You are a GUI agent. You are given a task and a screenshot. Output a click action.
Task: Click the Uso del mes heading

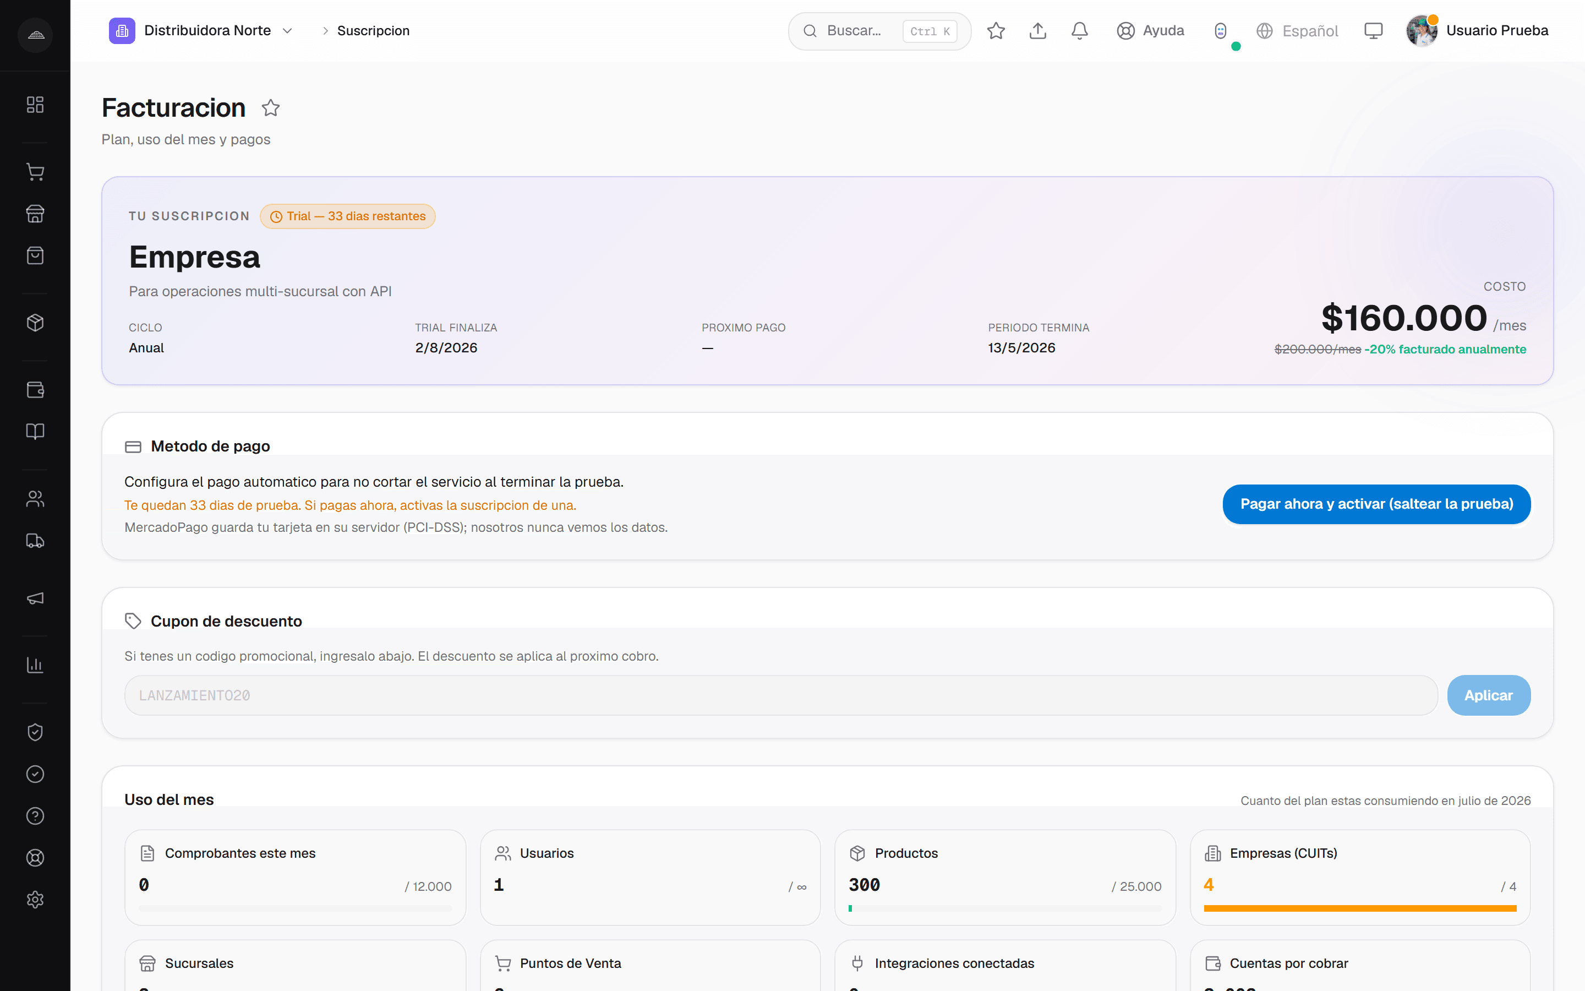(x=169, y=799)
